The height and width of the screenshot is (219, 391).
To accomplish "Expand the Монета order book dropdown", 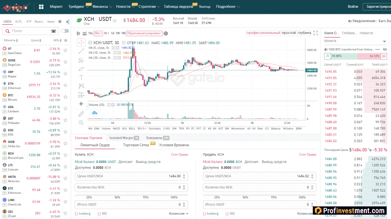I will tap(384, 41).
